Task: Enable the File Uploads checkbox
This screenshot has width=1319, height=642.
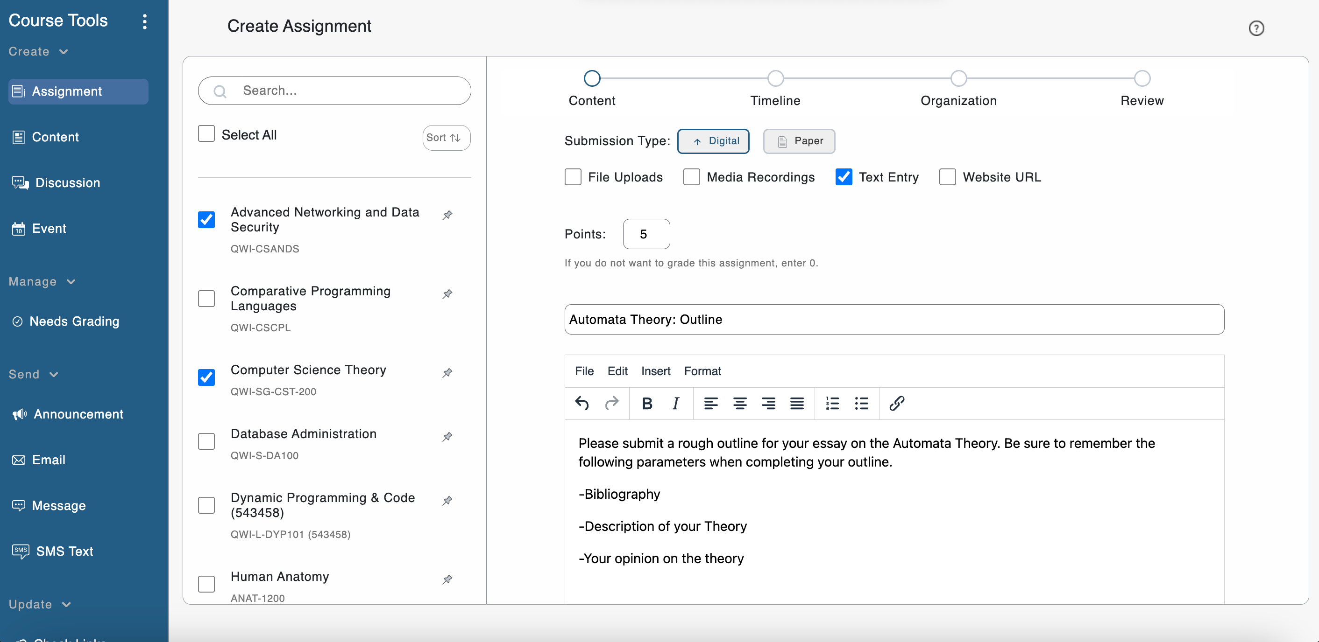Action: (x=573, y=177)
